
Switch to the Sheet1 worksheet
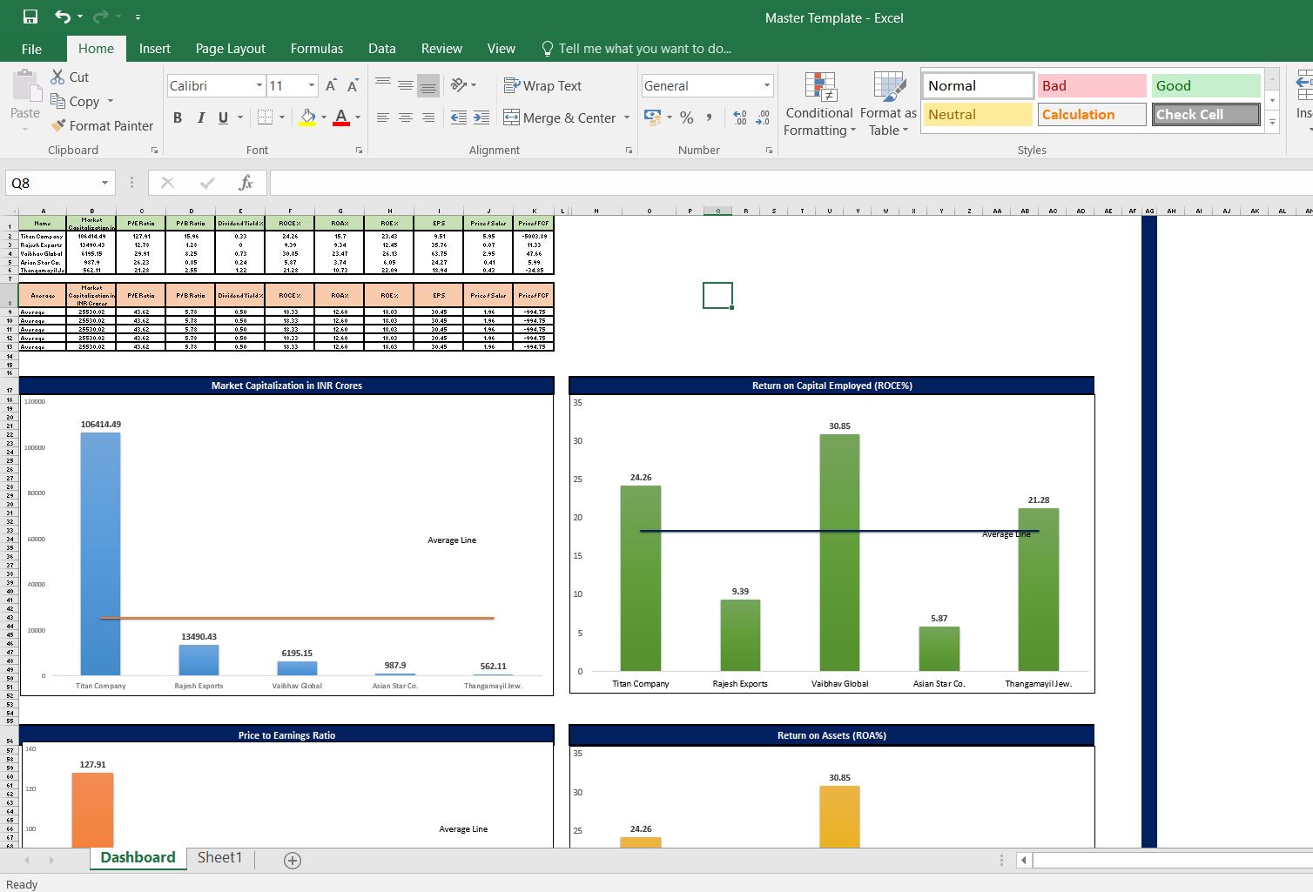219,857
